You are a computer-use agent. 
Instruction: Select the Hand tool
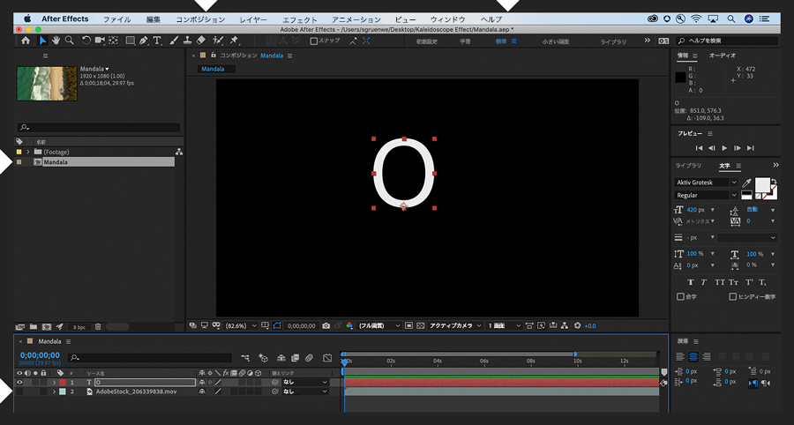56,41
